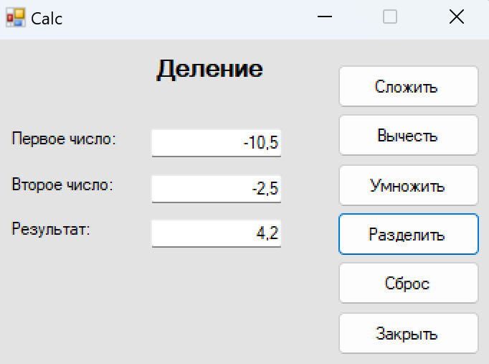Click the disabled maximize box
The image size is (489, 364).
pos(390,17)
